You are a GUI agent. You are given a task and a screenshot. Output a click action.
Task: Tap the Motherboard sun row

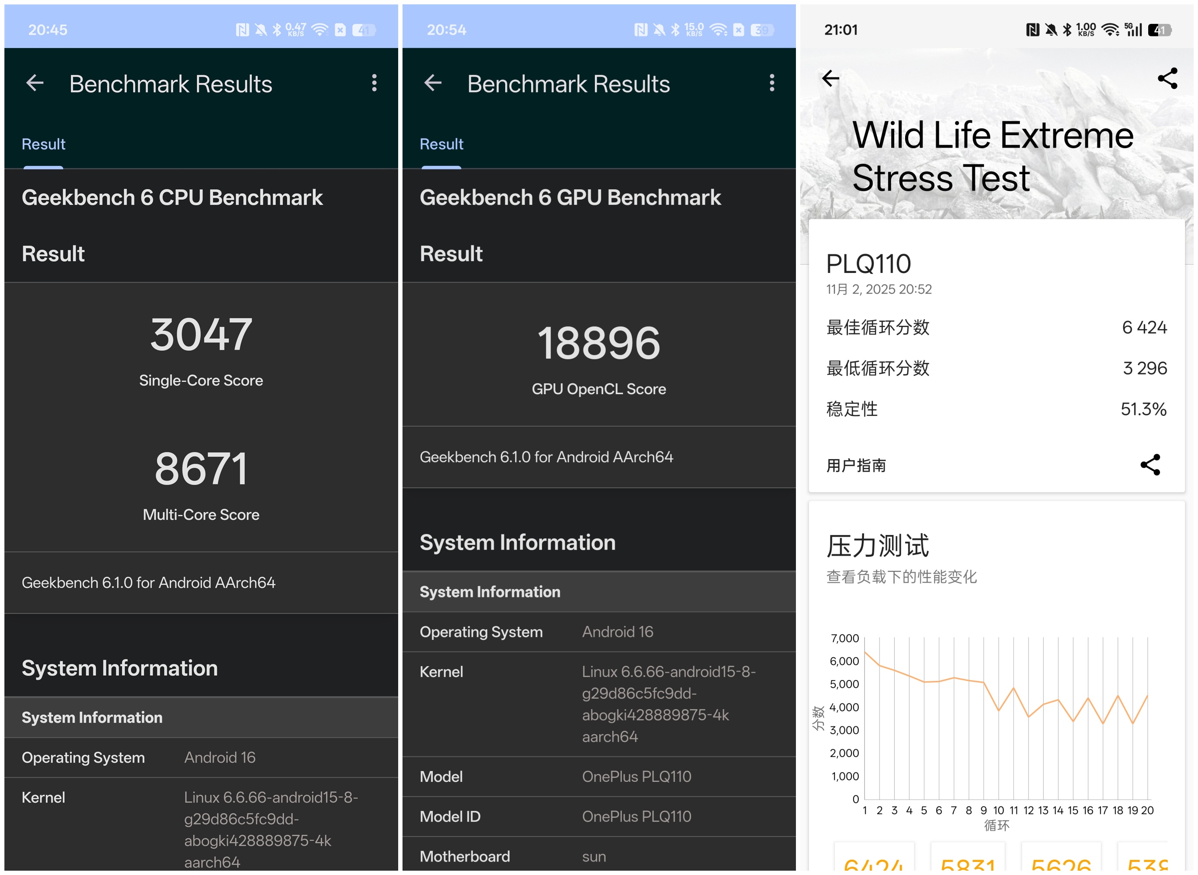[599, 856]
